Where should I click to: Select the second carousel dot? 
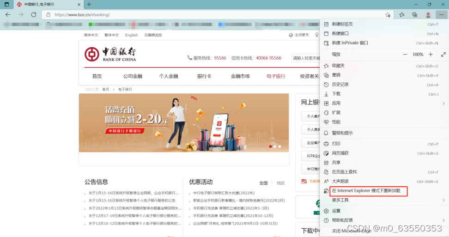coord(275,146)
